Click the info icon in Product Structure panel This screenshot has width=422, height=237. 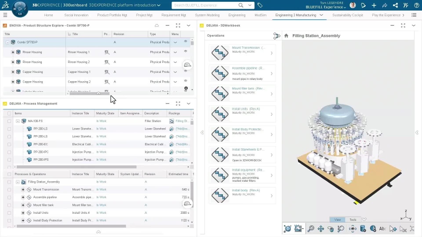pos(186,88)
